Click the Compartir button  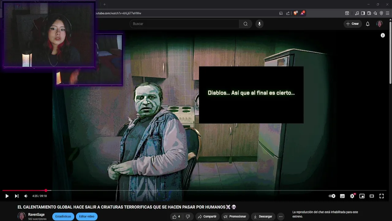coord(207,217)
